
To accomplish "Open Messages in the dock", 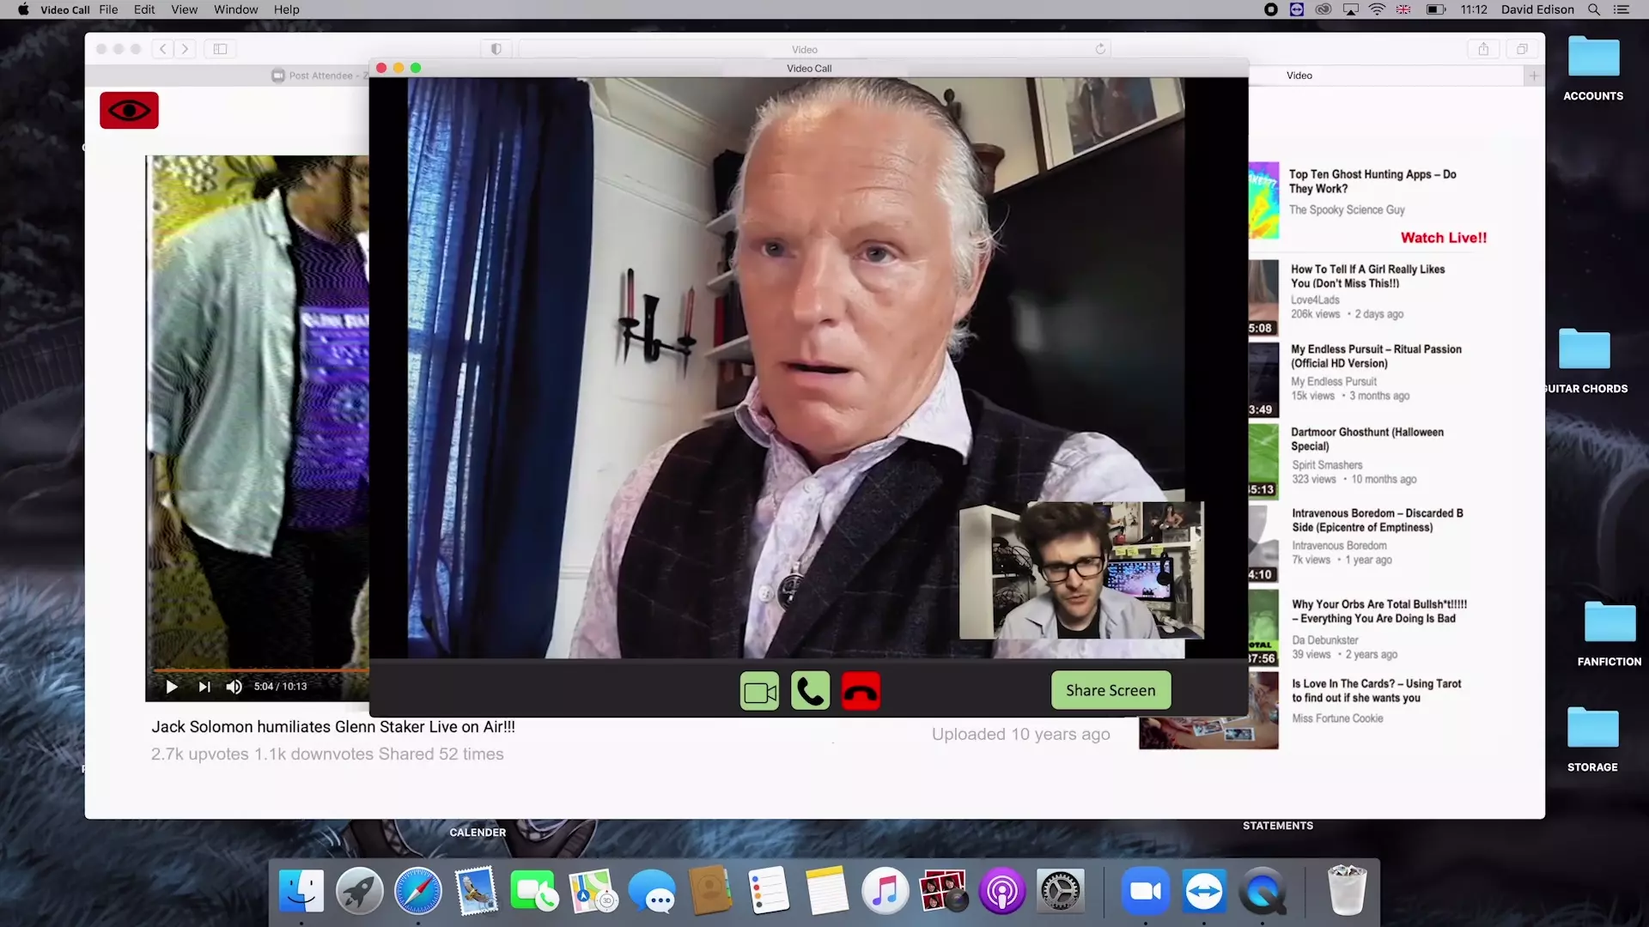I will tap(652, 891).
